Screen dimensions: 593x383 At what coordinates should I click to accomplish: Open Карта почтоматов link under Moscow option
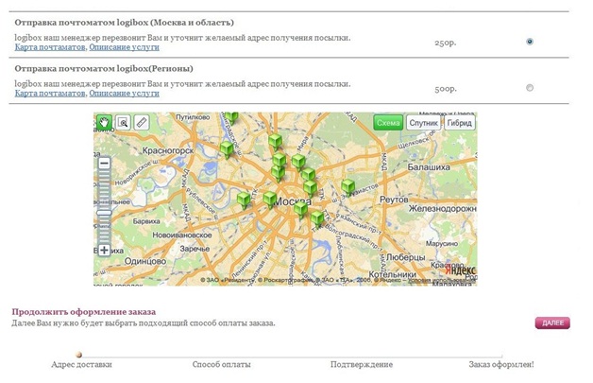coord(50,47)
